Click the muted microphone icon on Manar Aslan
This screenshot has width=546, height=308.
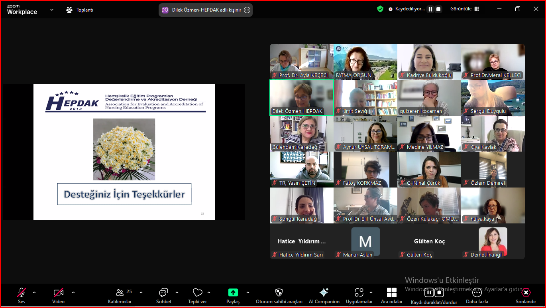point(338,255)
